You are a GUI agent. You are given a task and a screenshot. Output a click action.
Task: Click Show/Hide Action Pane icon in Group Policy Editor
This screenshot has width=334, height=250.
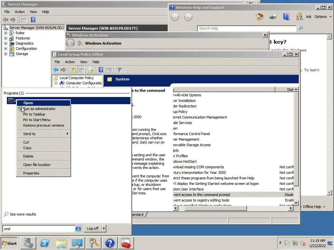click(x=109, y=70)
